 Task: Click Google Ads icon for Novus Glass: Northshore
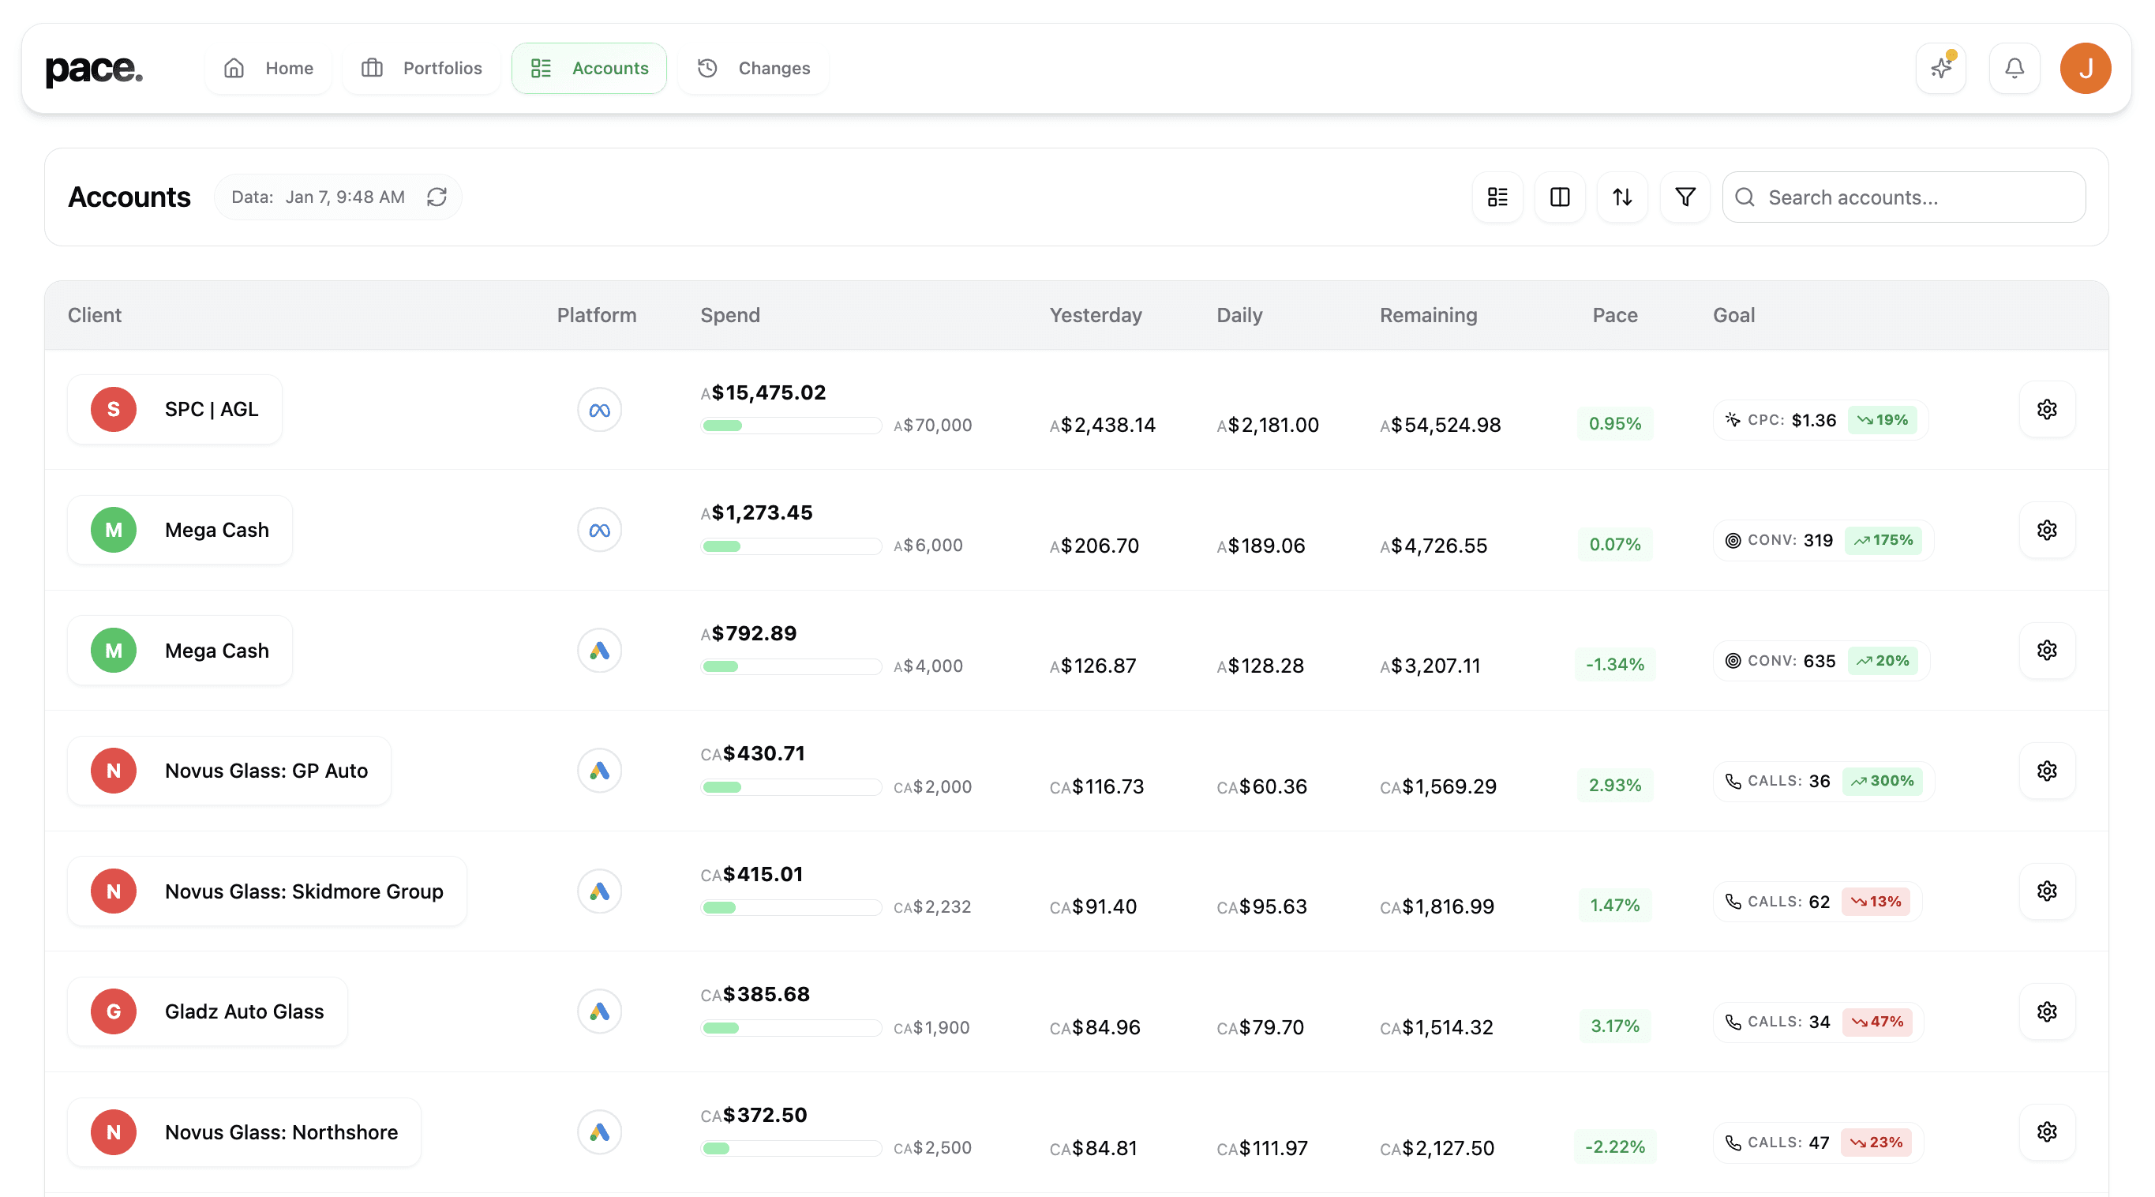[x=599, y=1131]
